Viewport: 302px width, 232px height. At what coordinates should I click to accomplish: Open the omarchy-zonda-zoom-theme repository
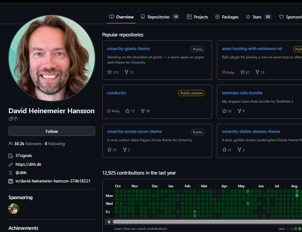coord(134,132)
